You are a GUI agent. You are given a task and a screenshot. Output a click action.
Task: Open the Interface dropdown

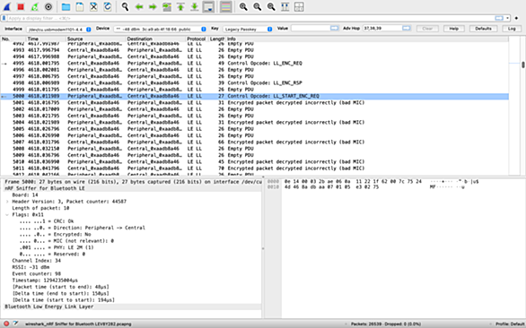(x=58, y=30)
